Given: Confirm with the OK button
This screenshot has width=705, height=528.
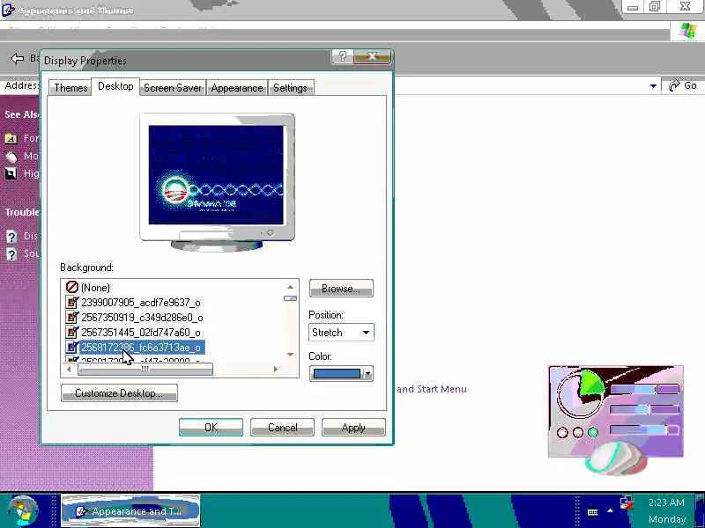Looking at the screenshot, I should 211,428.
